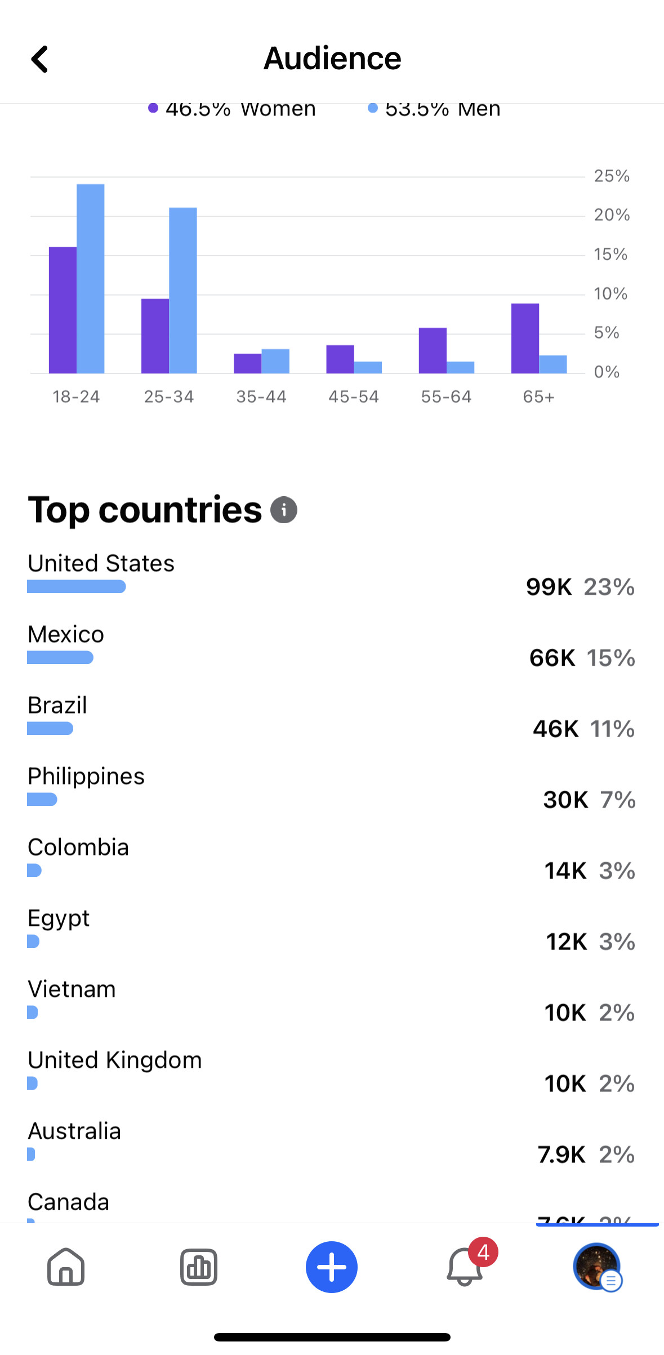Tap the 25-34 women bar
This screenshot has height=1355, width=664.
click(155, 336)
